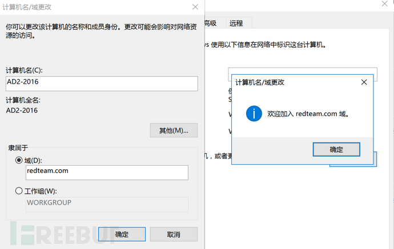This screenshot has height=249, width=394.
Task: Click the 取消 button
Action: point(174,234)
